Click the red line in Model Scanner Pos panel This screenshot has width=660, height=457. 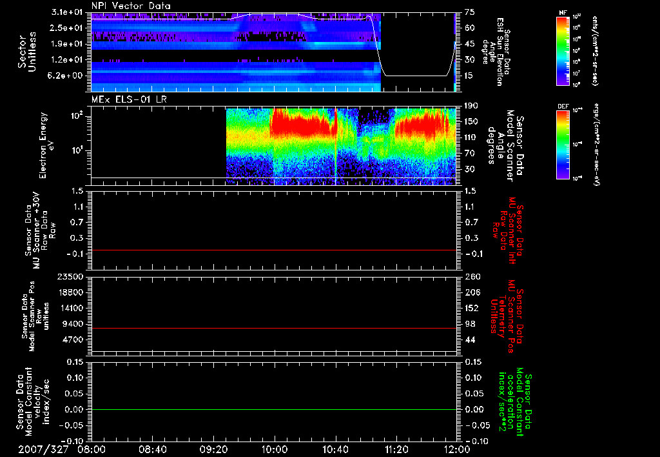coord(274,328)
